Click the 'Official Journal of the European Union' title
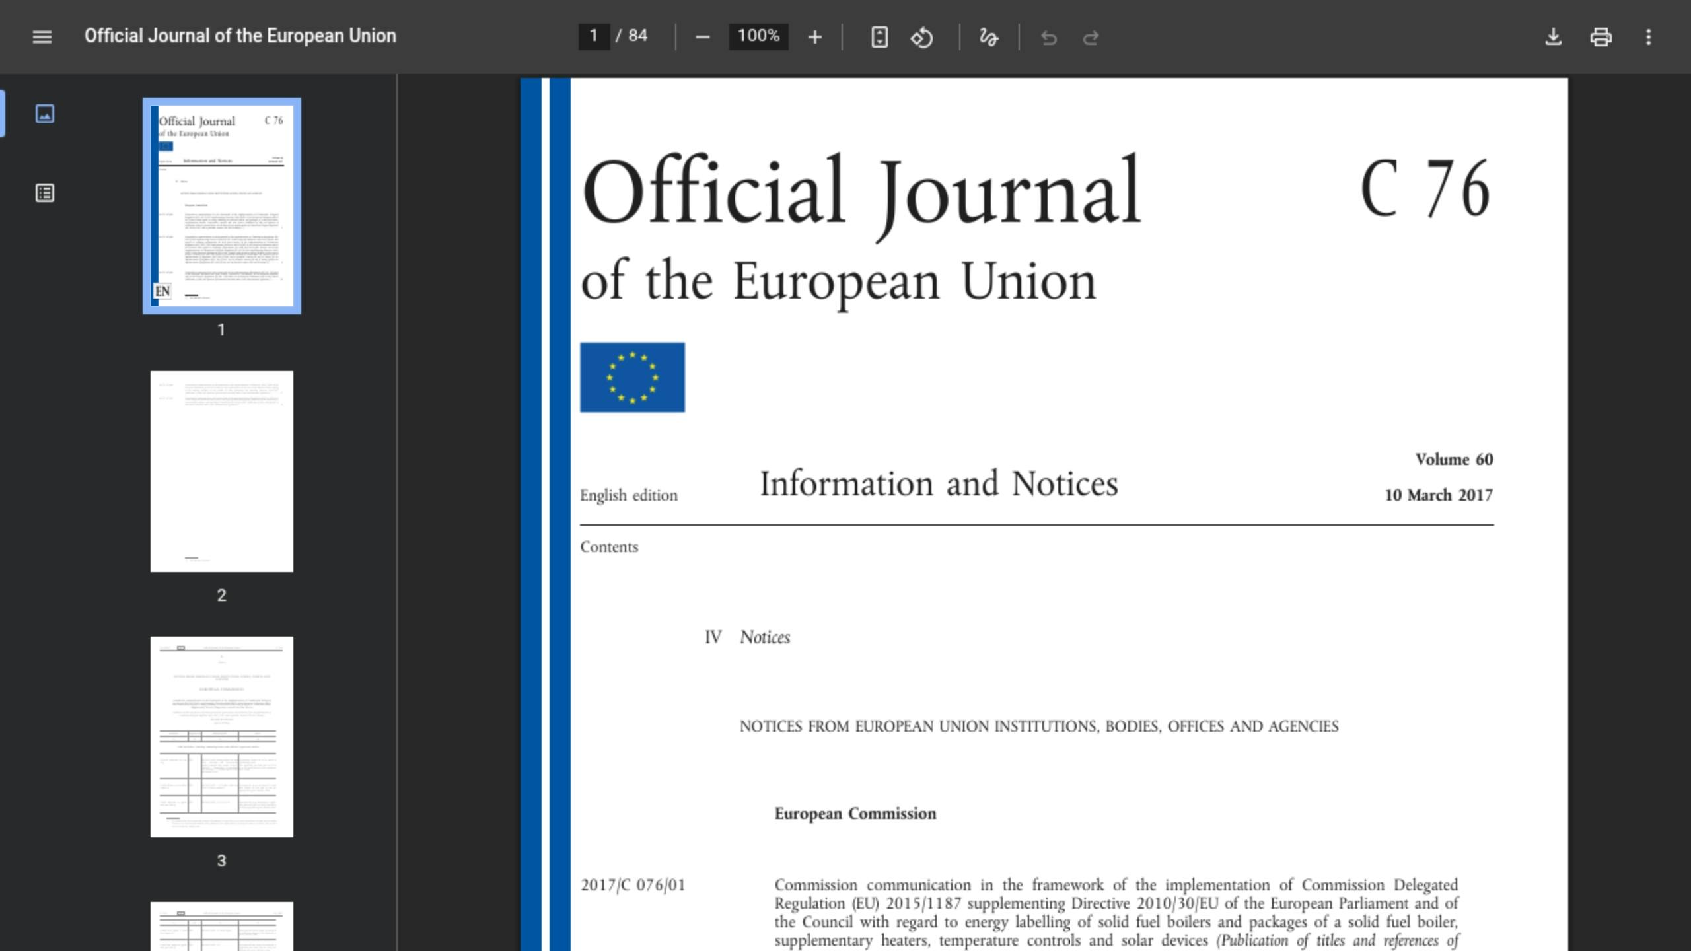1691x951 pixels. (240, 36)
